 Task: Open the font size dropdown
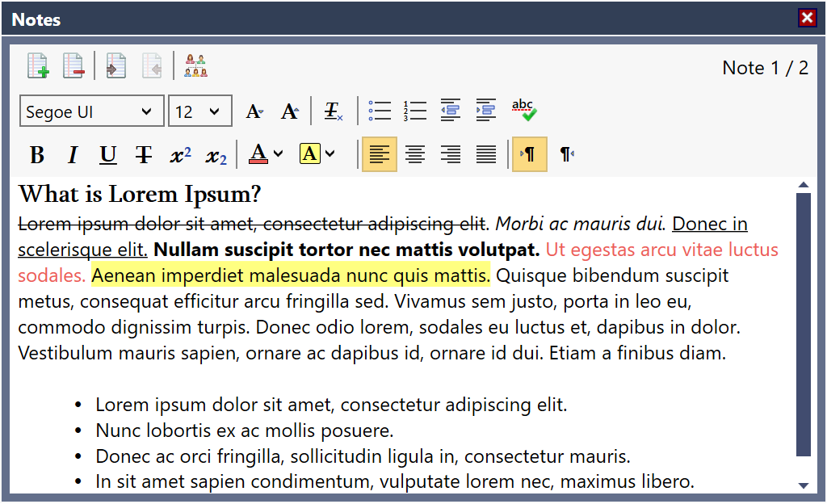tap(199, 111)
